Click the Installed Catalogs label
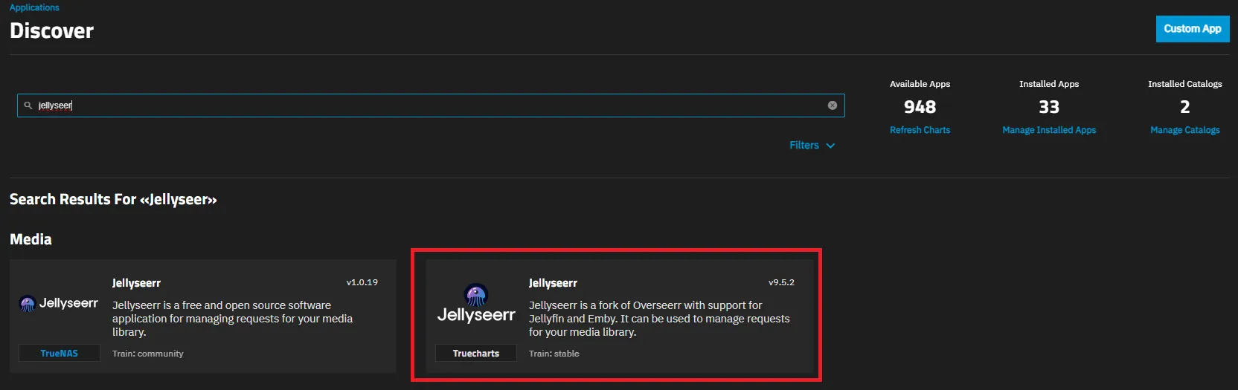The height and width of the screenshot is (390, 1238). (1185, 84)
